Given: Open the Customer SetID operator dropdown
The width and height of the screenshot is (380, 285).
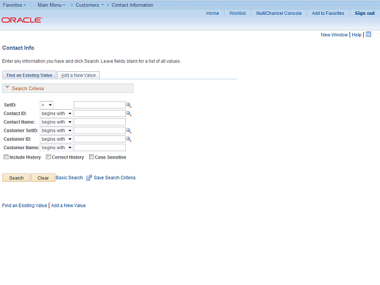Looking at the screenshot, I should [x=56, y=131].
